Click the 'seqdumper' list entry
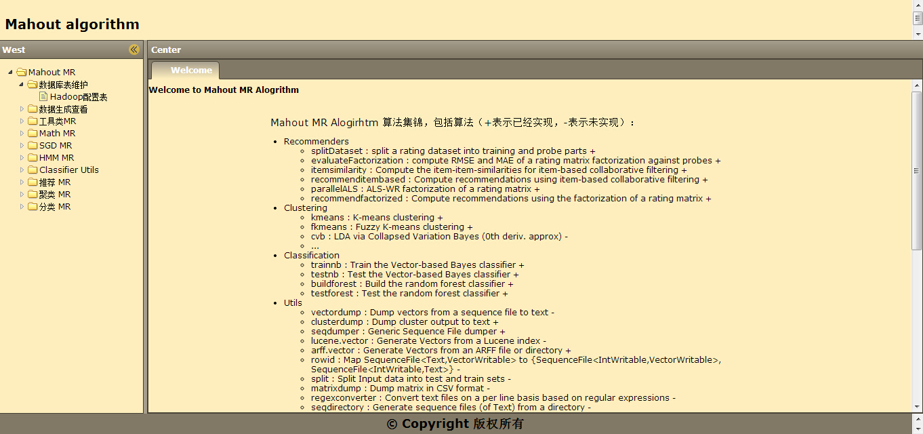This screenshot has width=923, height=434. pyautogui.click(x=408, y=332)
